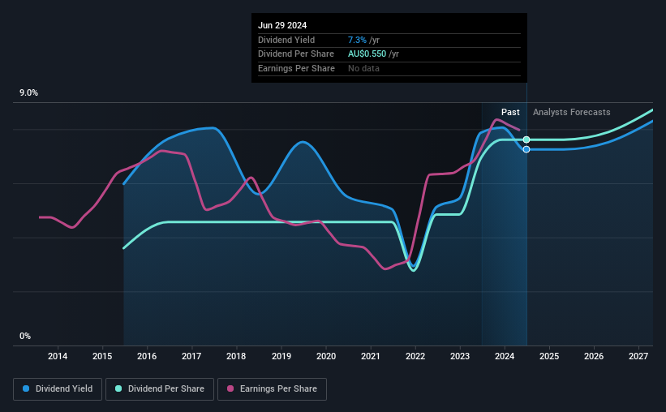
Task: Click the Dividend Yield tooltip row label
Action: [x=286, y=40]
